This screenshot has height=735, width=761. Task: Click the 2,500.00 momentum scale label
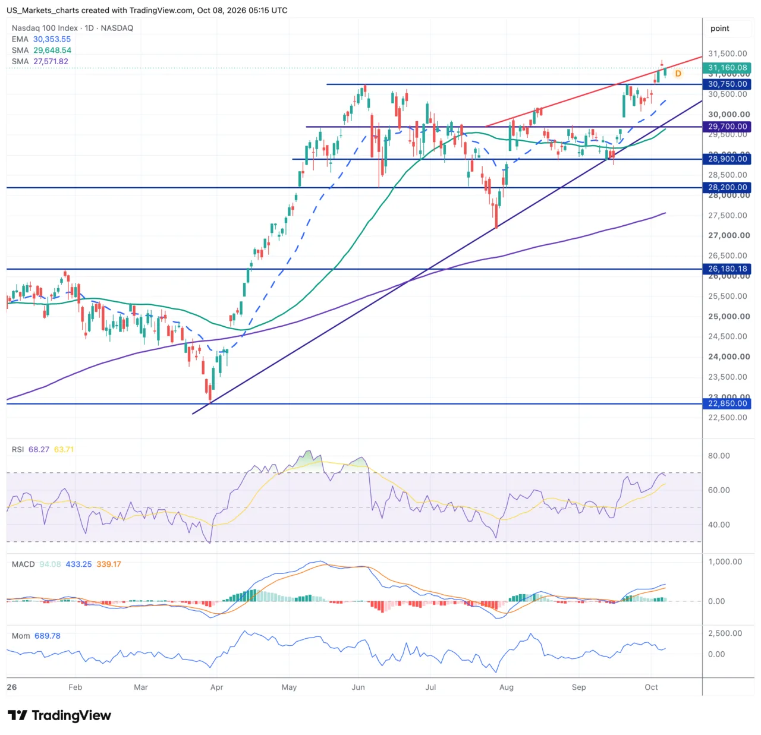point(725,633)
